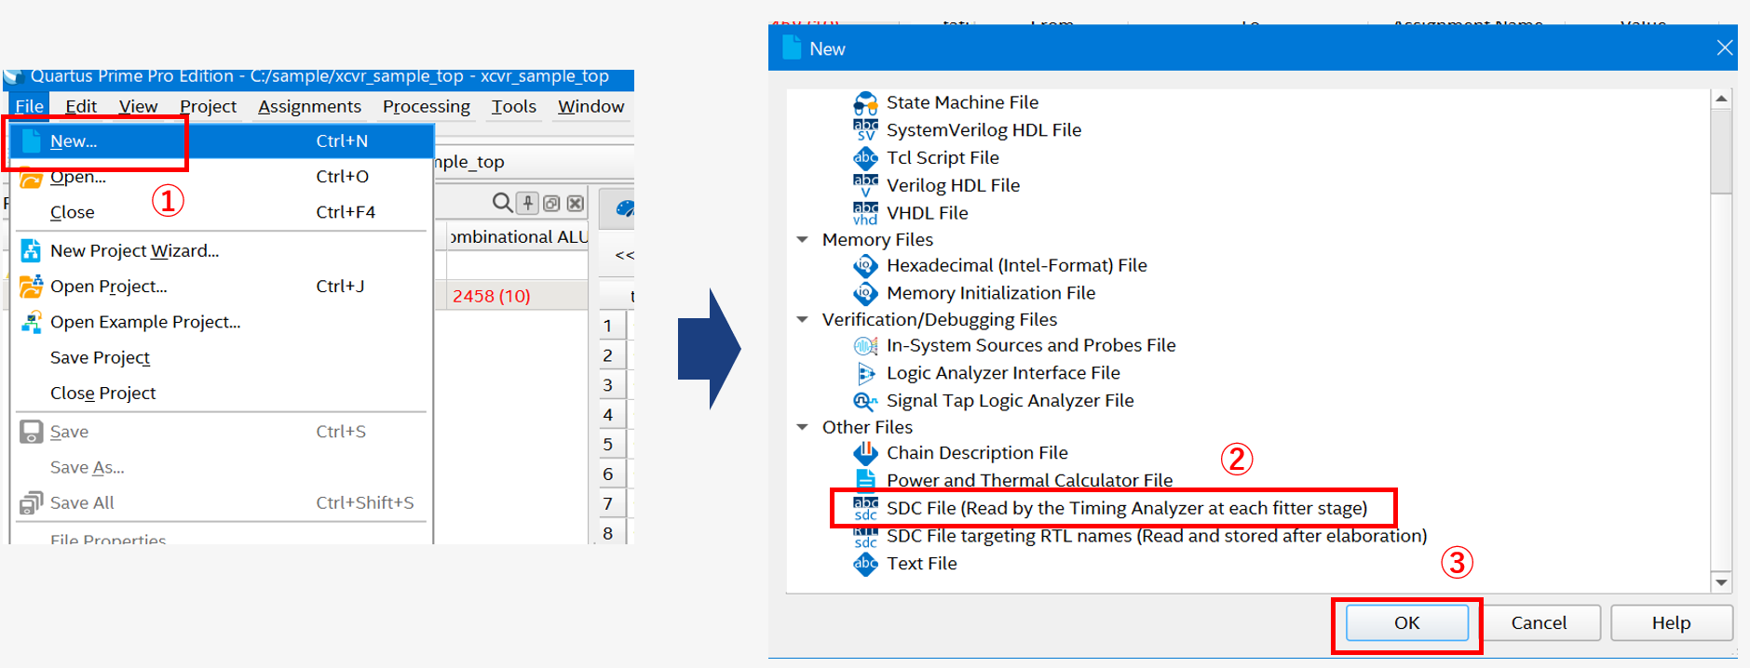Toggle the pin button in panel header
This screenshot has height=668, width=1750.
click(x=527, y=203)
